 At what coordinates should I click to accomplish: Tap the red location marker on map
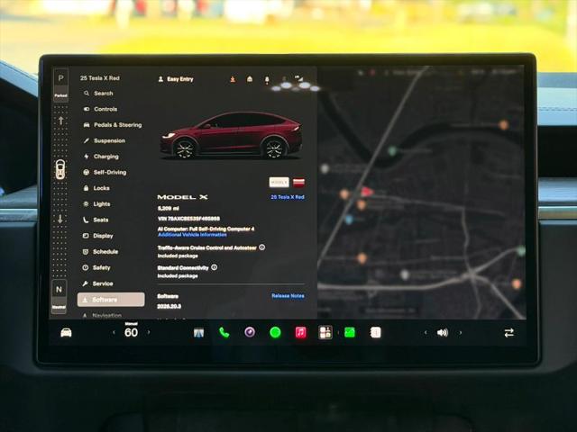[x=367, y=192]
